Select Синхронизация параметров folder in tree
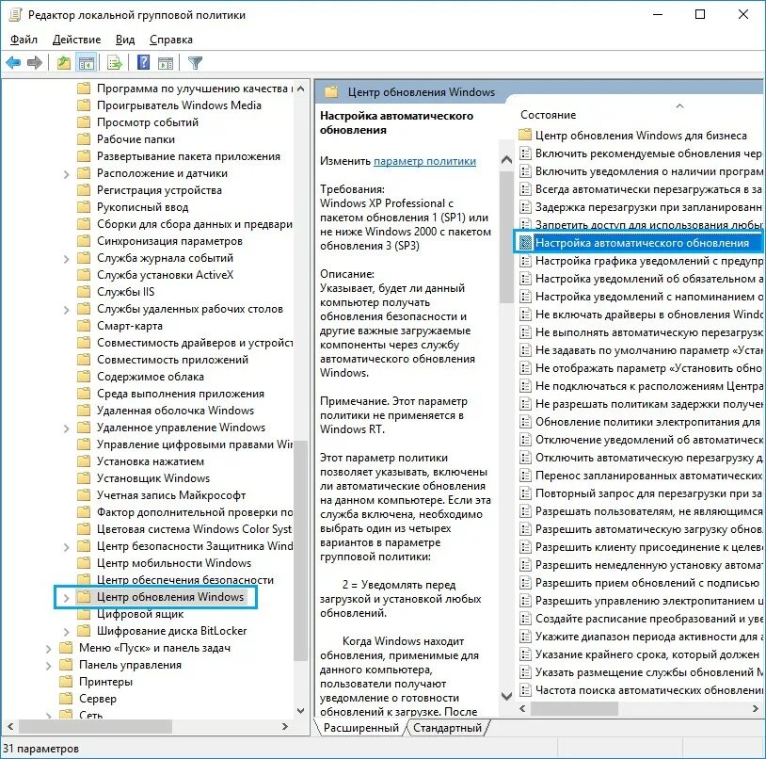Viewport: 766px width, 759px height. [x=169, y=241]
